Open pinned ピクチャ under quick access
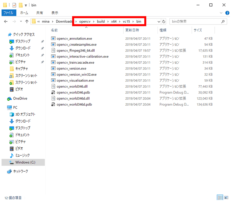Screen dimensions: 232x201 (x=18, y=62)
